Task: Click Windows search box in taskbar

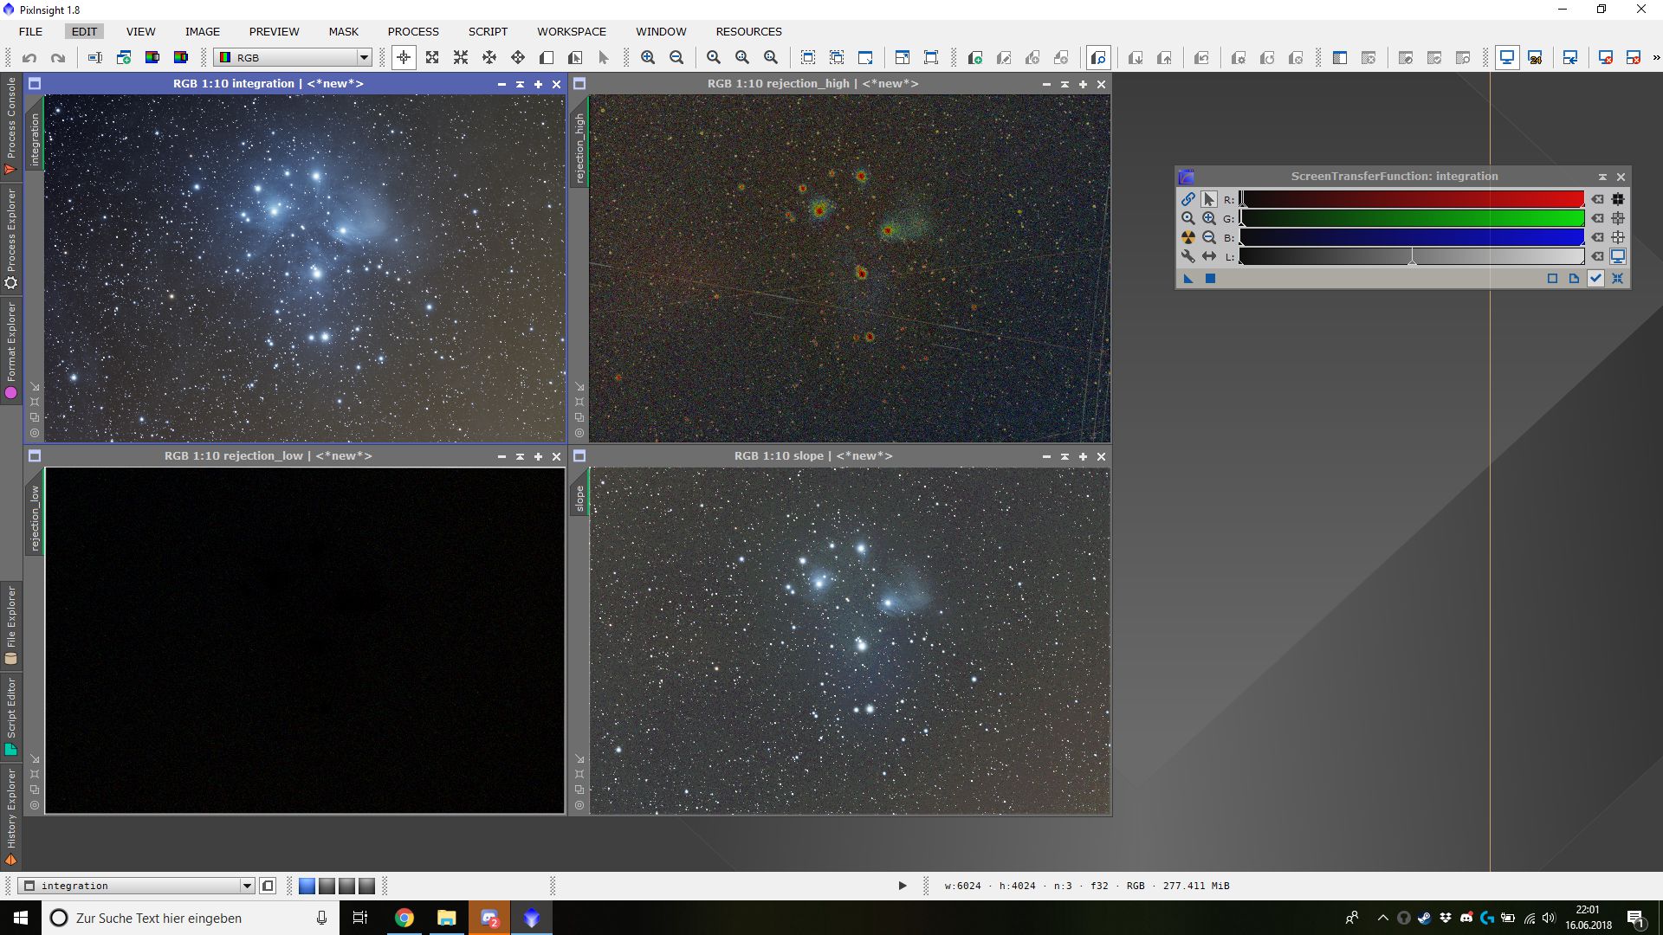Action: (189, 918)
